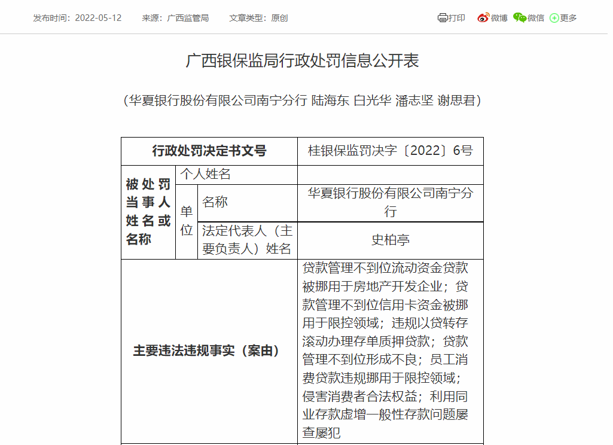The width and height of the screenshot is (613, 445).
Task: Click the 打印 print link text
Action: 457,18
